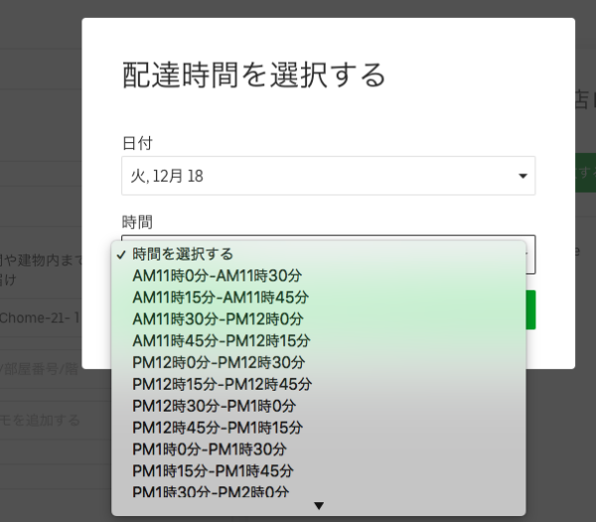
Task: Choose PM12時15分-PM12時45分 time slot
Action: click(x=319, y=384)
